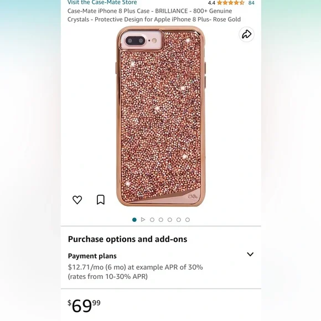Image resolution: width=321 pixels, height=321 pixels.
Task: Visit the Case-Mate Store link
Action: tap(102, 2)
